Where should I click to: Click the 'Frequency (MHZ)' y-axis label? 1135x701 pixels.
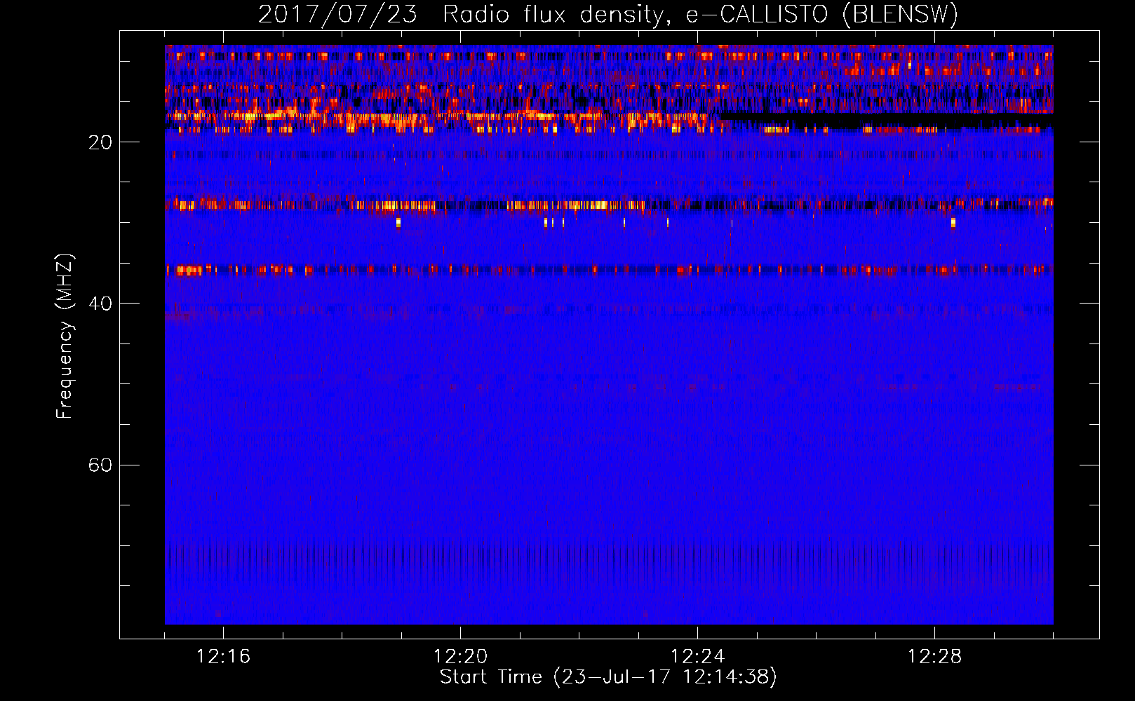point(65,337)
